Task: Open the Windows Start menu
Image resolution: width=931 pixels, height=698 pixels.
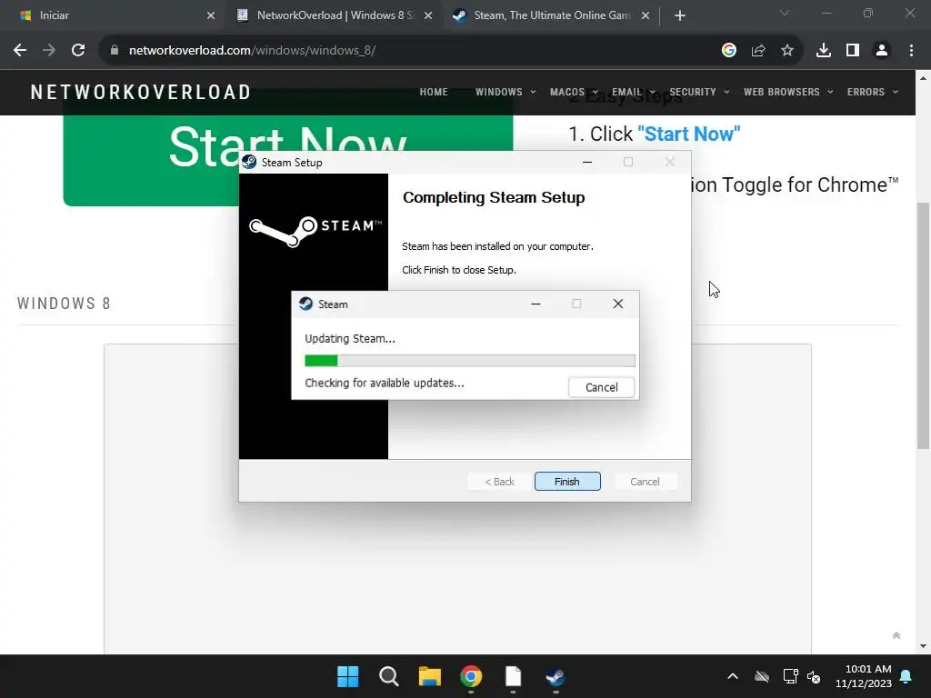Action: pos(348,676)
